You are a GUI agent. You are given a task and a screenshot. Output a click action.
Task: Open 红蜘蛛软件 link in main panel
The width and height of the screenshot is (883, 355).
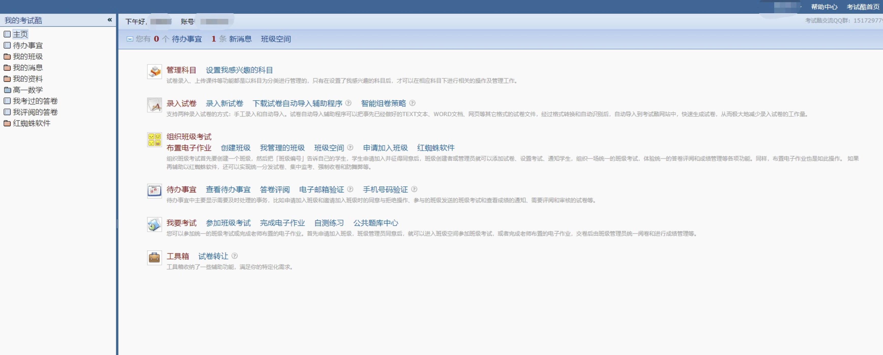(x=436, y=148)
